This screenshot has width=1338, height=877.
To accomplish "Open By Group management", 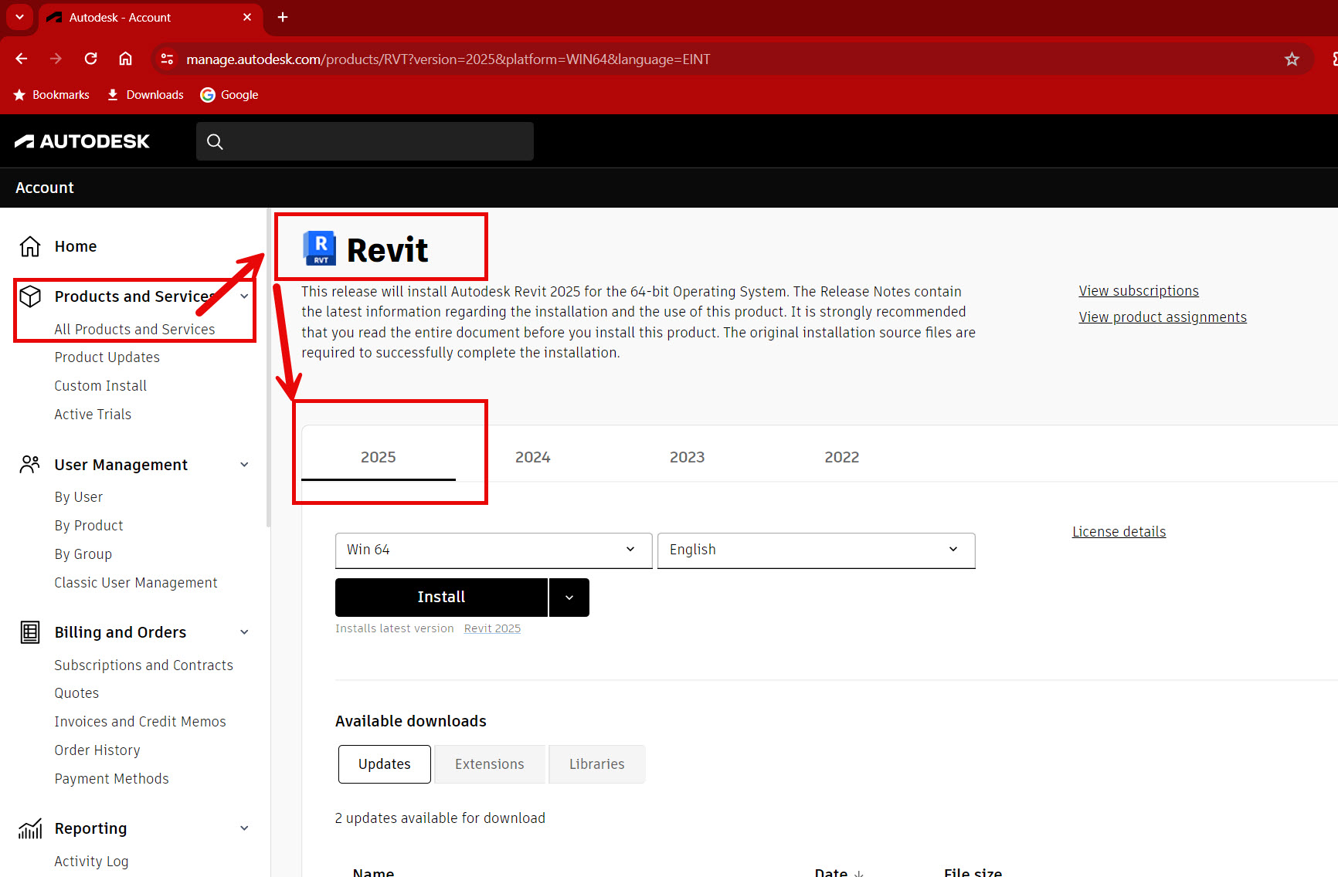I will coord(83,554).
